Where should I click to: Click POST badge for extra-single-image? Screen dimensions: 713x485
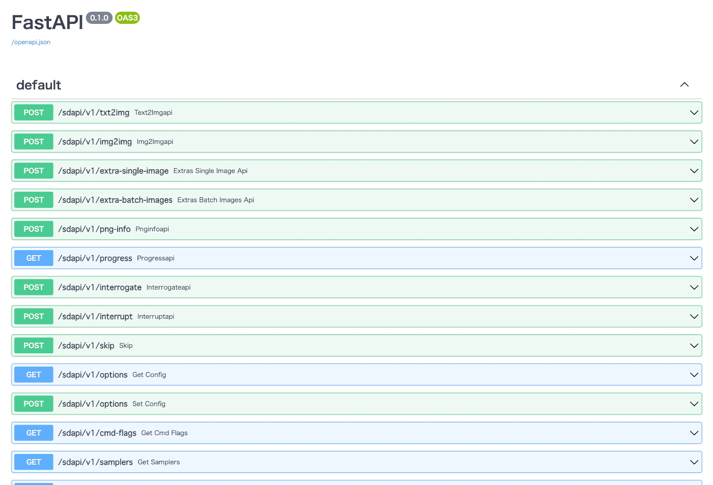pyautogui.click(x=34, y=171)
